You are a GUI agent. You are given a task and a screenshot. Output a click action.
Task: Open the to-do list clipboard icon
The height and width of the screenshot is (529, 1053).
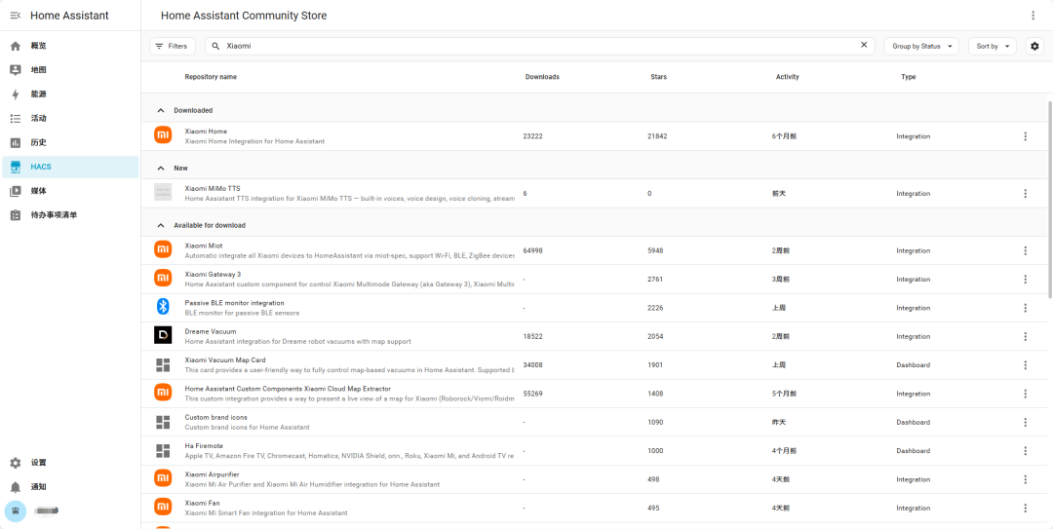(16, 215)
